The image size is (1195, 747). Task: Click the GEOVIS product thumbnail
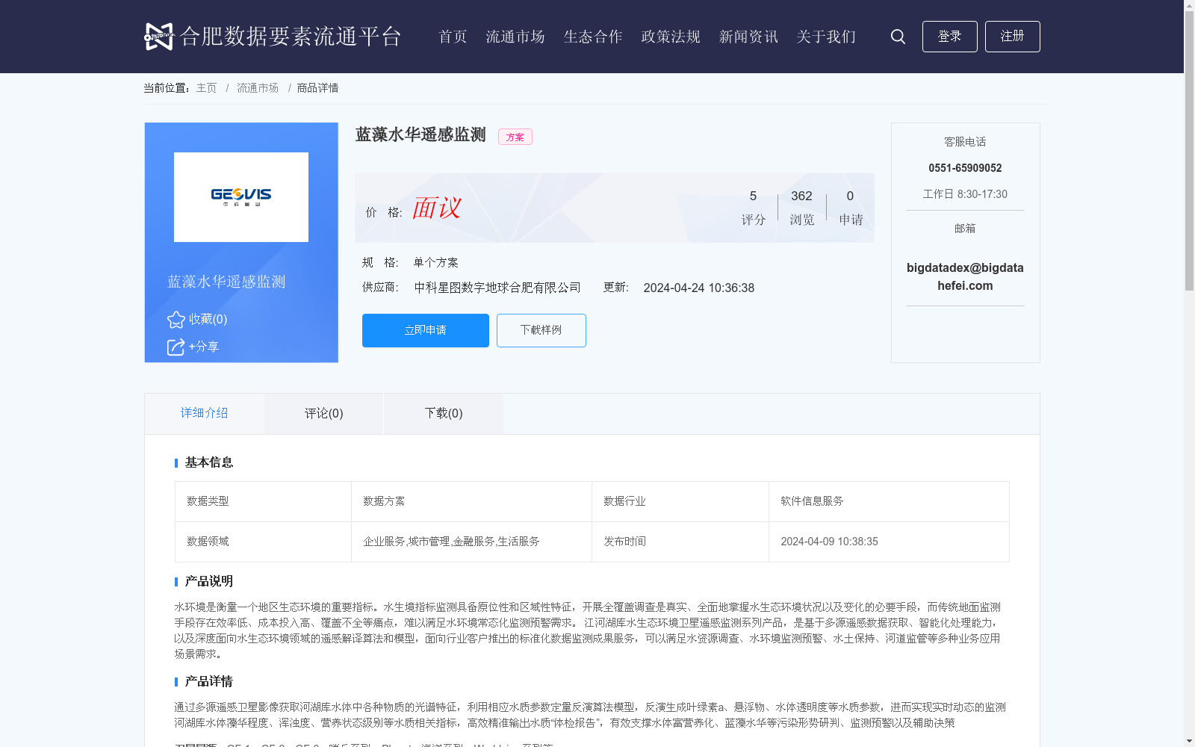point(240,196)
